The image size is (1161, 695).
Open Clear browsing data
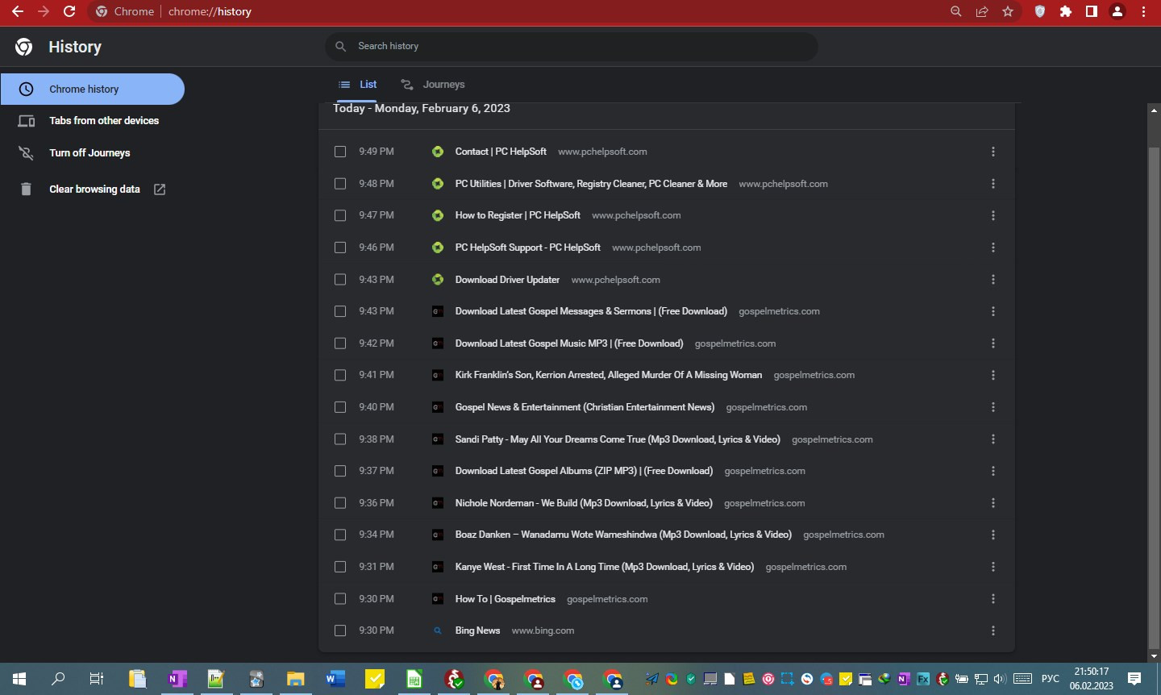(x=92, y=189)
